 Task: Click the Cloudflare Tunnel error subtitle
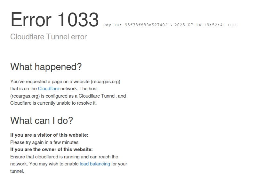49,37
